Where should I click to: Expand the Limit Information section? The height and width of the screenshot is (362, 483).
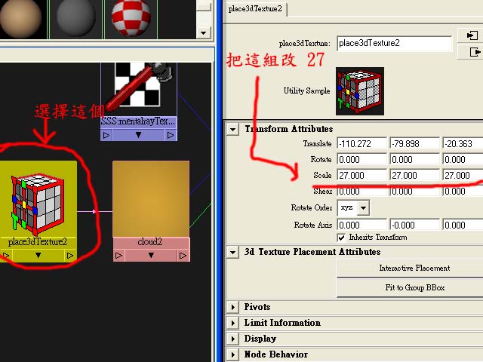point(233,323)
